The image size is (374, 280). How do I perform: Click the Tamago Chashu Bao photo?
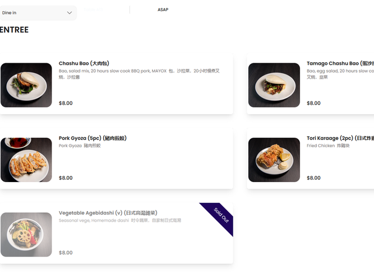pos(274,85)
